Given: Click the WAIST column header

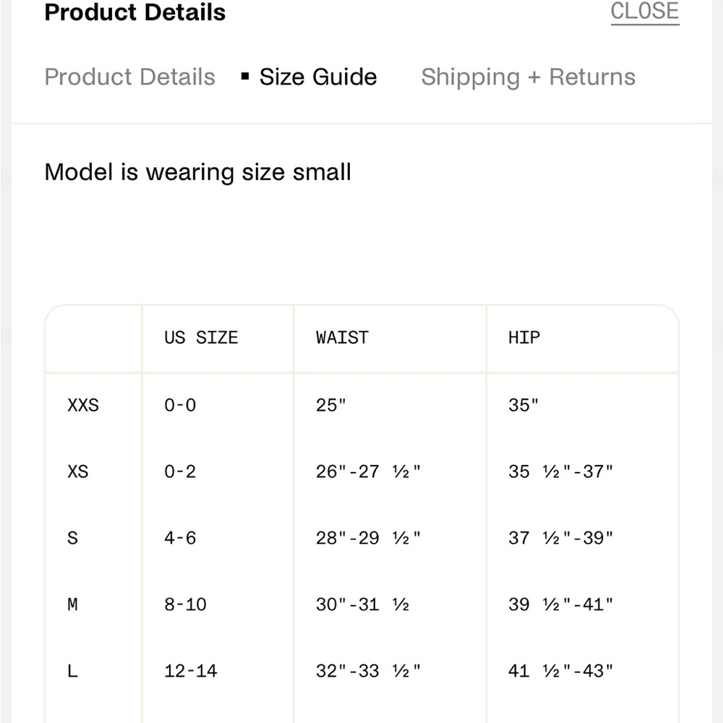Looking at the screenshot, I should click(342, 338).
